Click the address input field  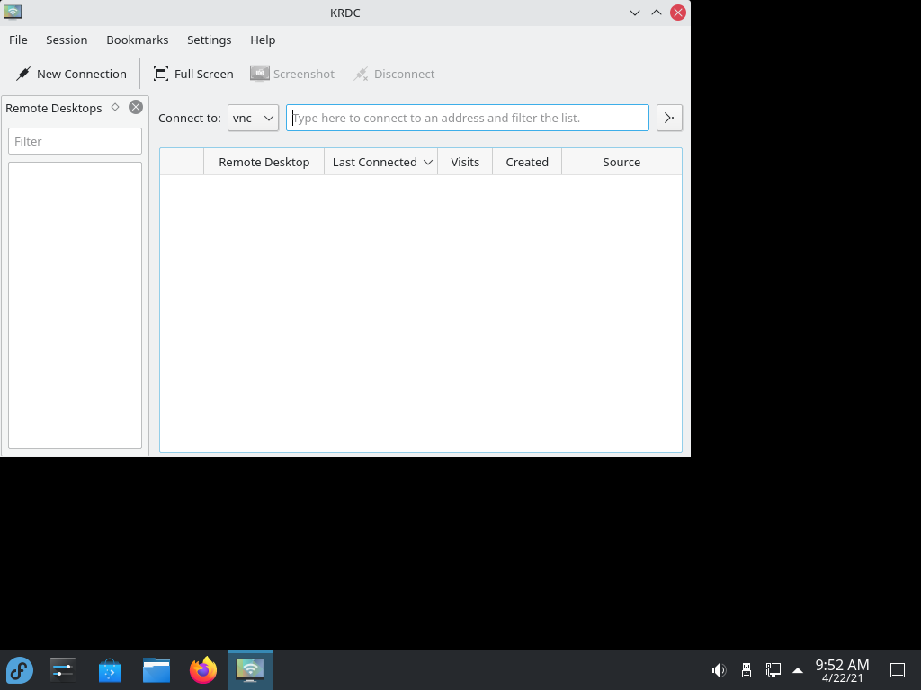(x=468, y=118)
